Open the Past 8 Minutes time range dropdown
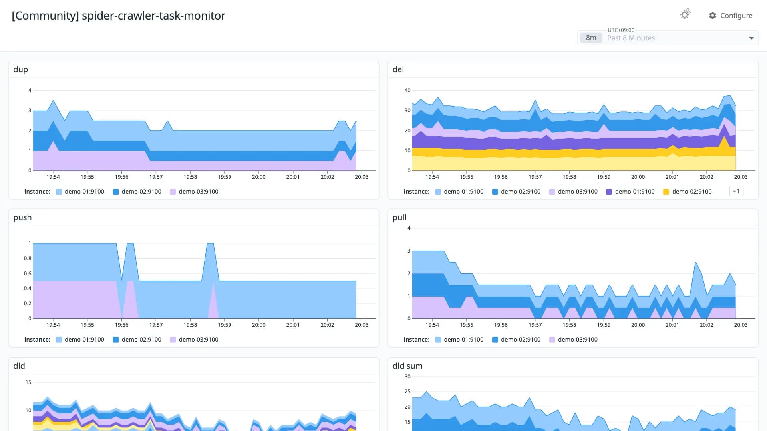Screen dimensions: 767x431 click(668, 38)
